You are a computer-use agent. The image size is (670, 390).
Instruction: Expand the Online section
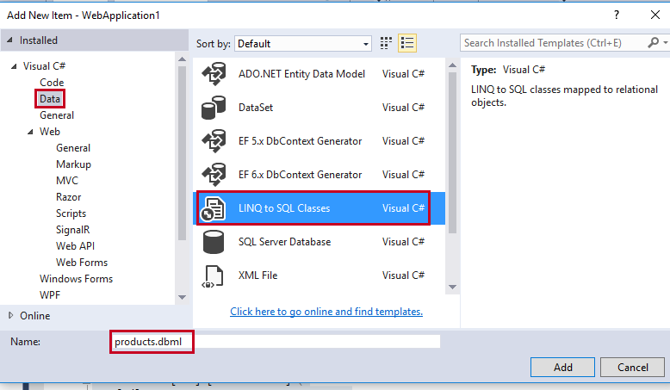coord(10,315)
